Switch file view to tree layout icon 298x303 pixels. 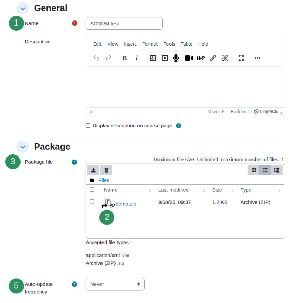click(x=276, y=170)
